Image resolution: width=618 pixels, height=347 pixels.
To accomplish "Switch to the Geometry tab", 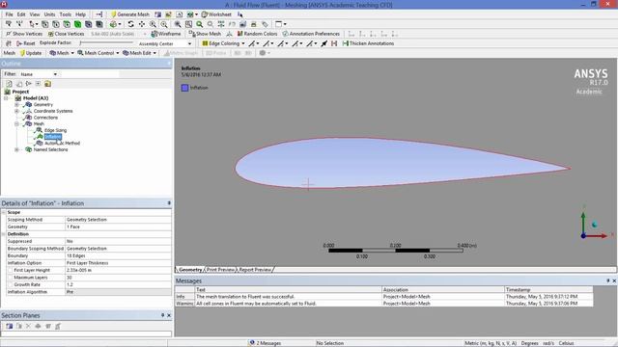I will [190, 270].
